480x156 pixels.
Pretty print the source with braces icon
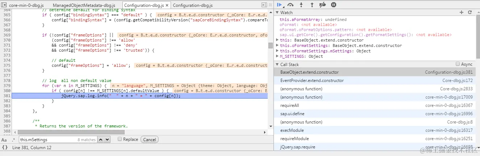(x=5, y=147)
